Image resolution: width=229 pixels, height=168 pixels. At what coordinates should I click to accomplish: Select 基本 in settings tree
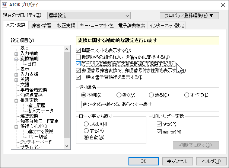pos(25,48)
